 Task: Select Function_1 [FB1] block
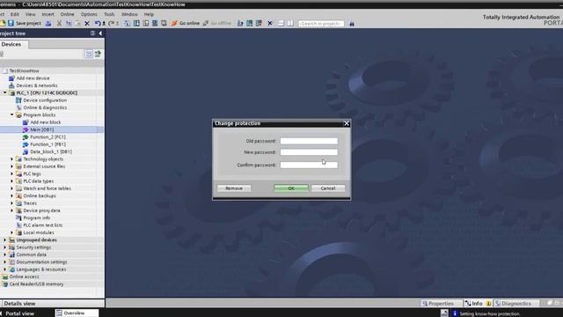(x=48, y=144)
